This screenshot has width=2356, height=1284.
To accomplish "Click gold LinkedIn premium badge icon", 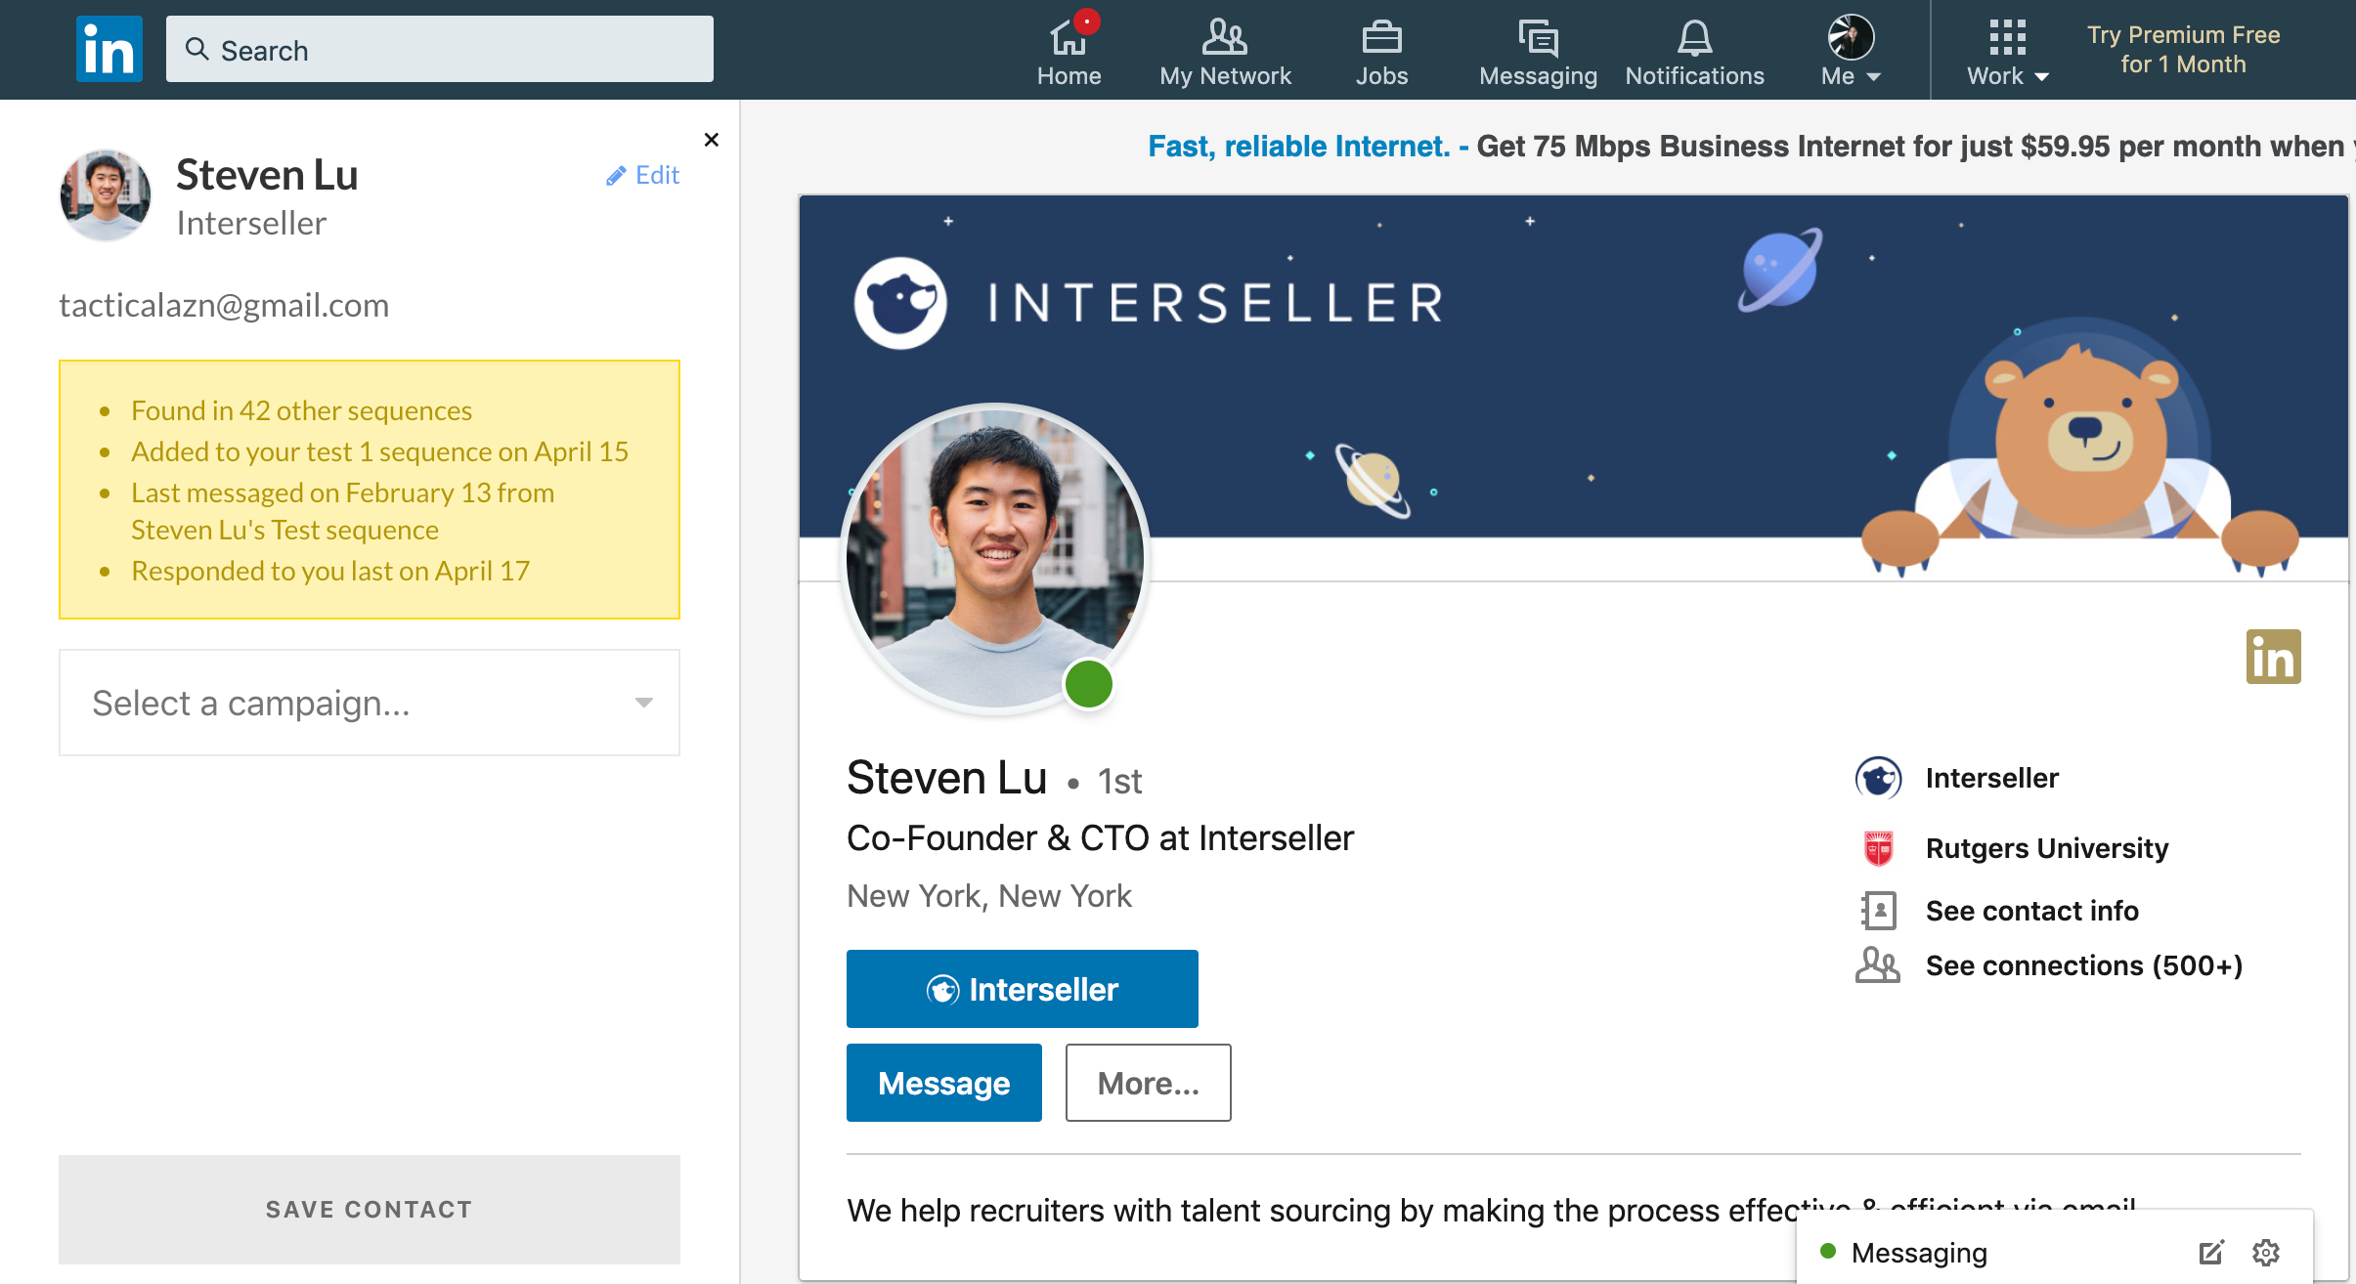I will pyautogui.click(x=2273, y=657).
